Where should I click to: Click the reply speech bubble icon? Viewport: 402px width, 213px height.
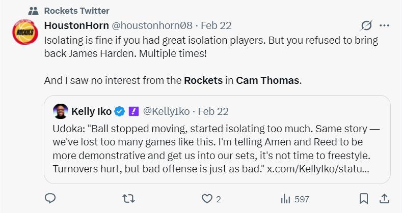click(50, 199)
